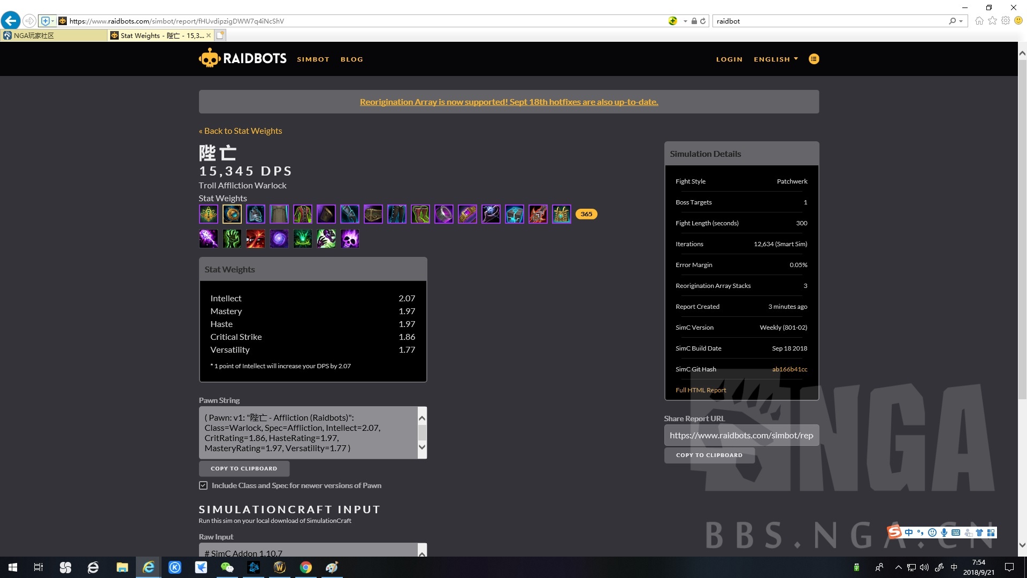Click the purple skull talent icon

click(350, 239)
